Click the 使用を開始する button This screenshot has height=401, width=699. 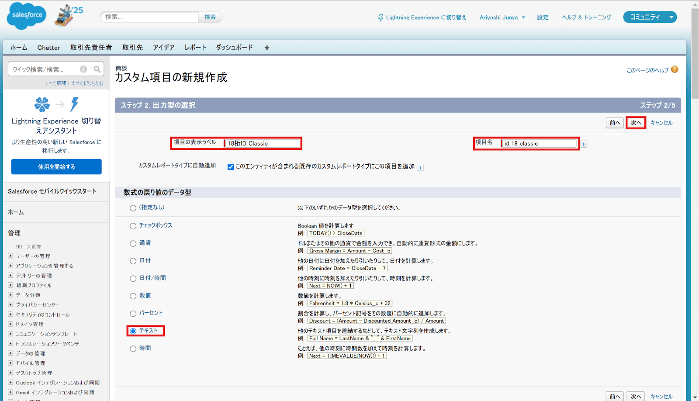(56, 166)
